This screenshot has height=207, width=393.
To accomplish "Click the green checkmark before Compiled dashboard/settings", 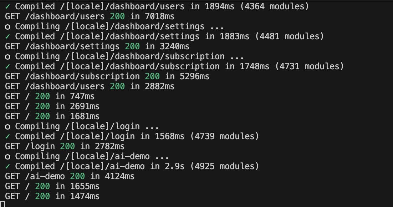I will pos(7,36).
